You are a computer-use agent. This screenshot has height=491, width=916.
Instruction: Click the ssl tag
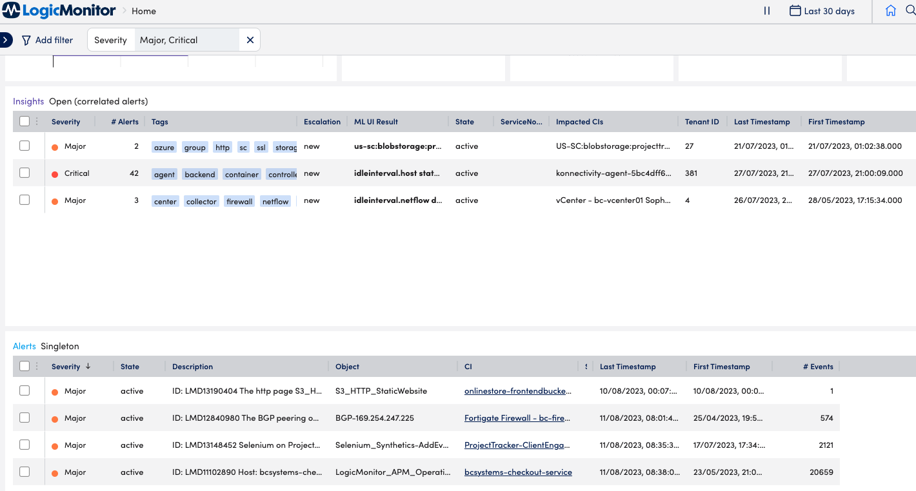[261, 148]
